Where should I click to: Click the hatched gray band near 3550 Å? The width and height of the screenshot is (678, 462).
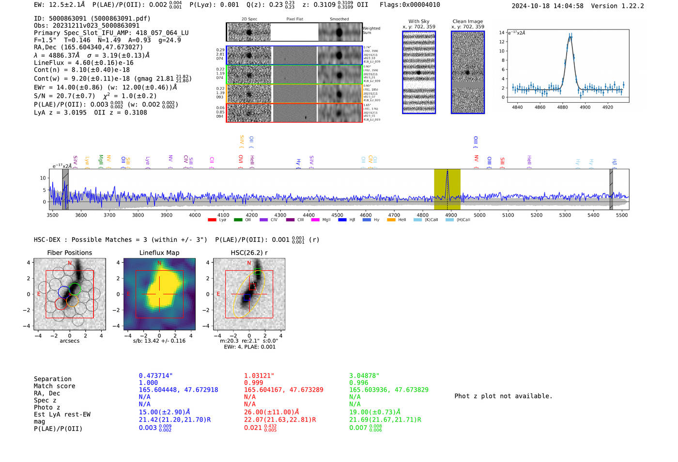[65, 189]
